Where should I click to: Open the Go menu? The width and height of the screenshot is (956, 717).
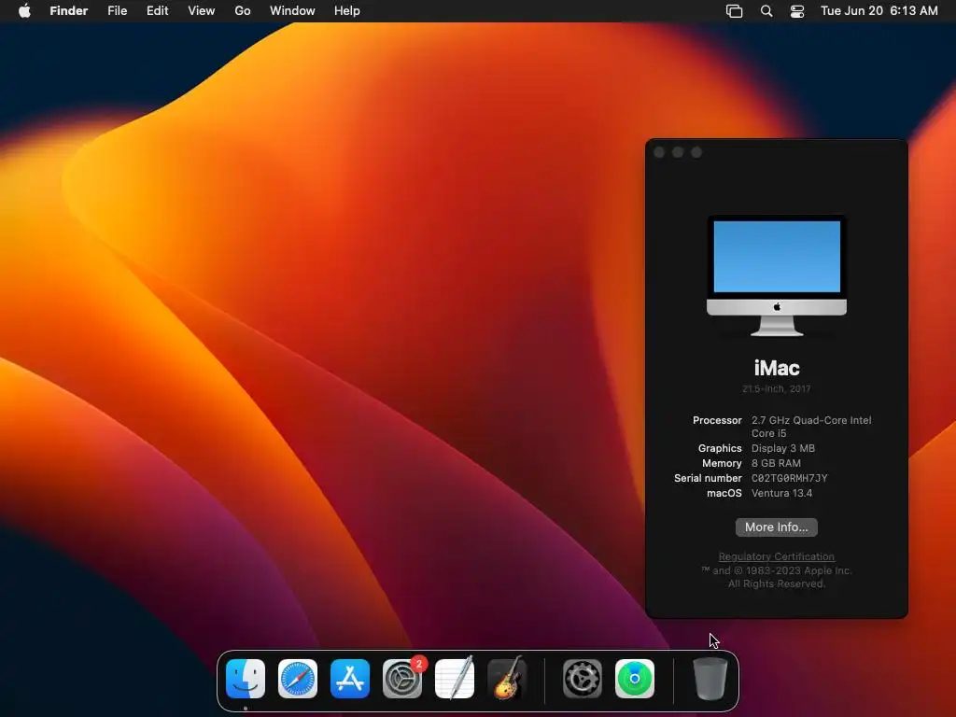pyautogui.click(x=243, y=11)
